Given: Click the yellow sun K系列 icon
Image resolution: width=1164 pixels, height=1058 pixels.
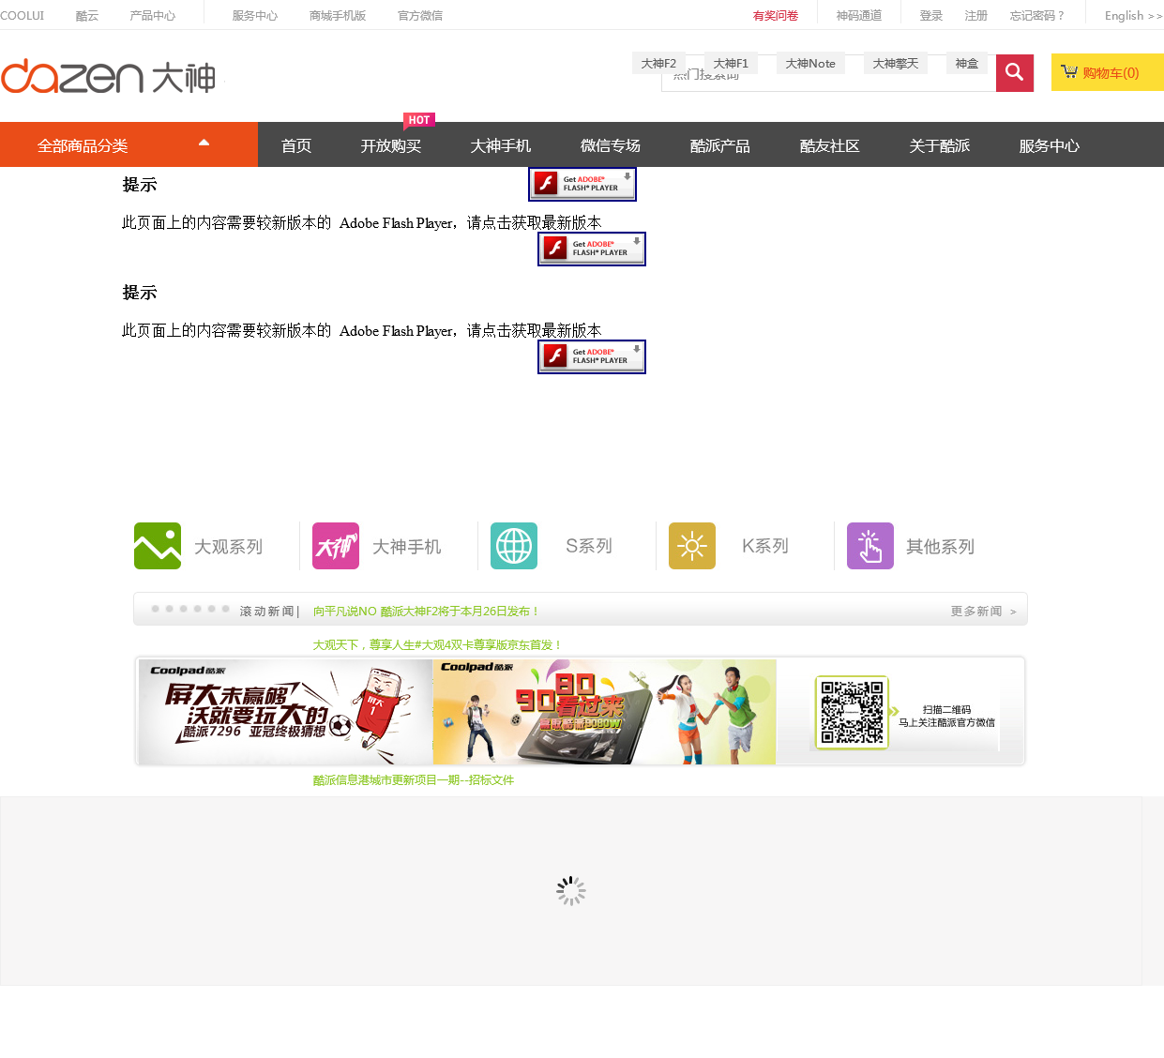Looking at the screenshot, I should (692, 546).
